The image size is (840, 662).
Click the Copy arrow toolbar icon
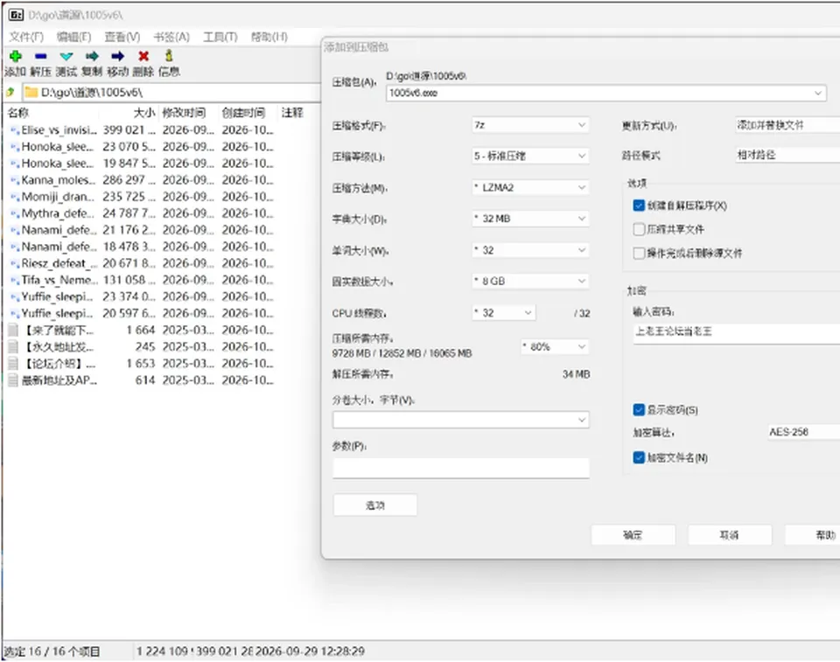click(92, 56)
